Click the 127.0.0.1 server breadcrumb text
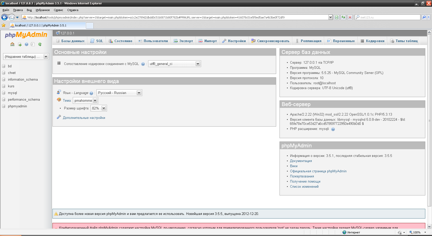432x236 pixels. tap(67, 33)
